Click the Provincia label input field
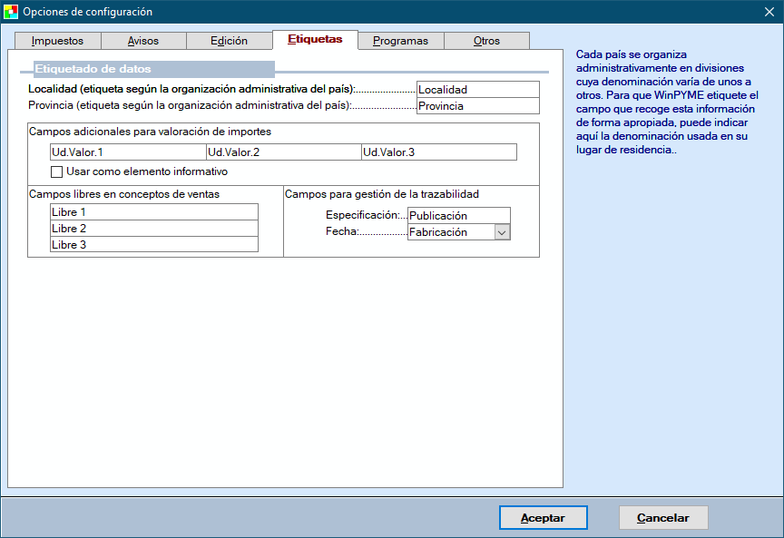The width and height of the screenshot is (784, 538). point(477,106)
